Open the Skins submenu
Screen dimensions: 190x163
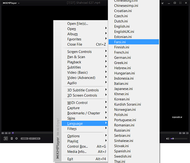click(x=85, y=118)
